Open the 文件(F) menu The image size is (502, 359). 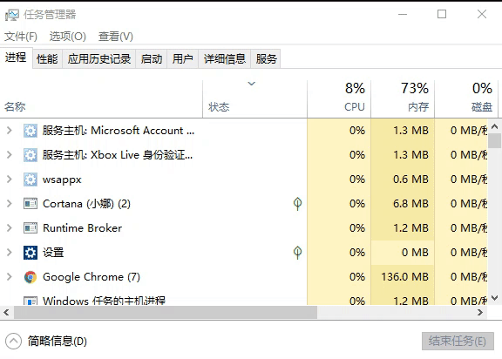(21, 37)
